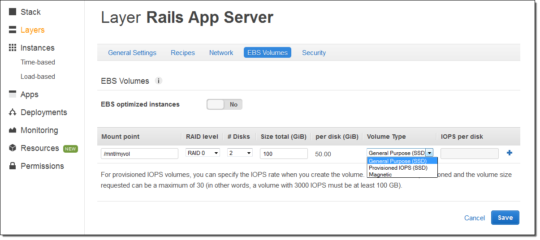Switch to the General Settings tab
Image resolution: width=540 pixels, height=240 pixels.
132,53
